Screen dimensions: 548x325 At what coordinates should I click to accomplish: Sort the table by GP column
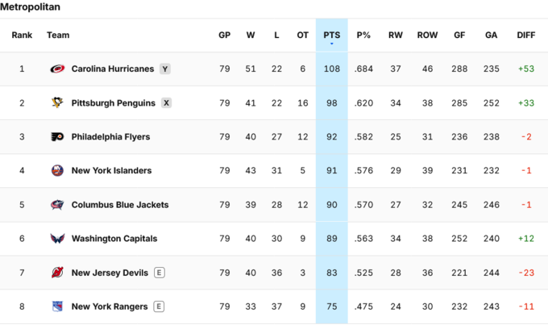click(x=224, y=35)
